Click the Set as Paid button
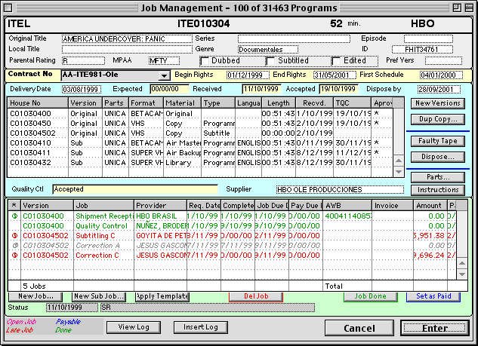478x346 pixels. pos(433,296)
